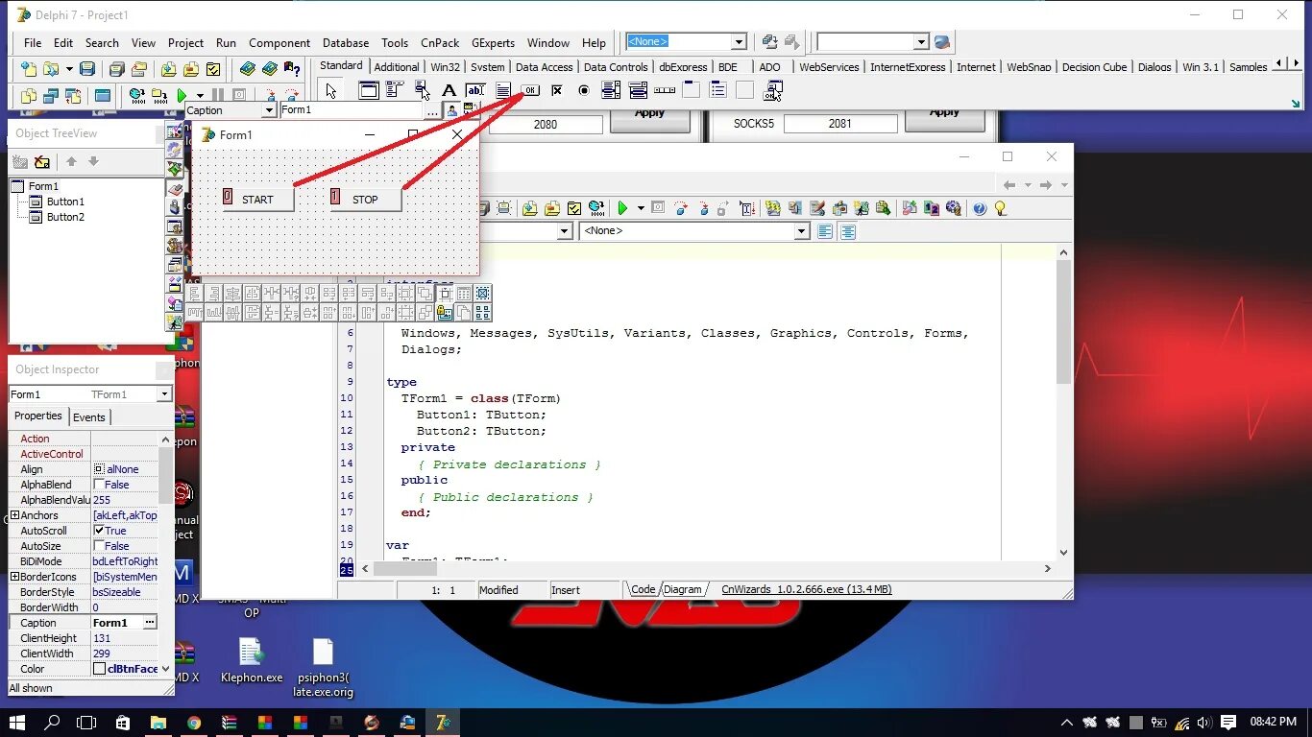This screenshot has width=1312, height=737.
Task: Switch to the Dialogs palette tab
Action: [1154, 67]
